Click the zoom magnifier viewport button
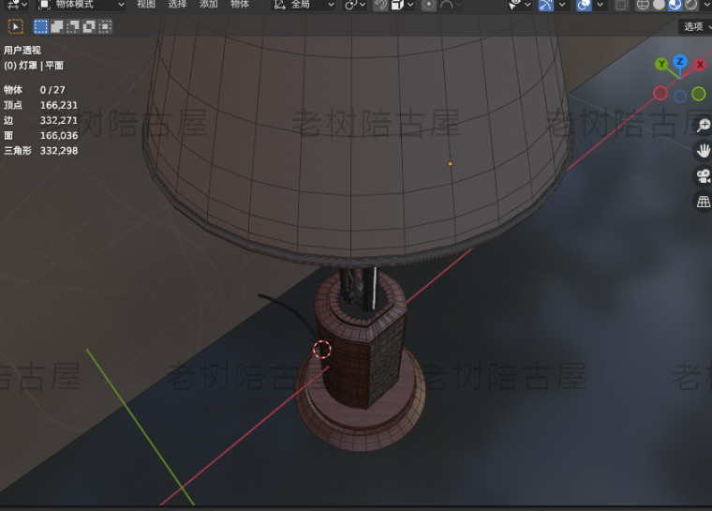Viewport: 712px width, 511px height. (x=703, y=125)
